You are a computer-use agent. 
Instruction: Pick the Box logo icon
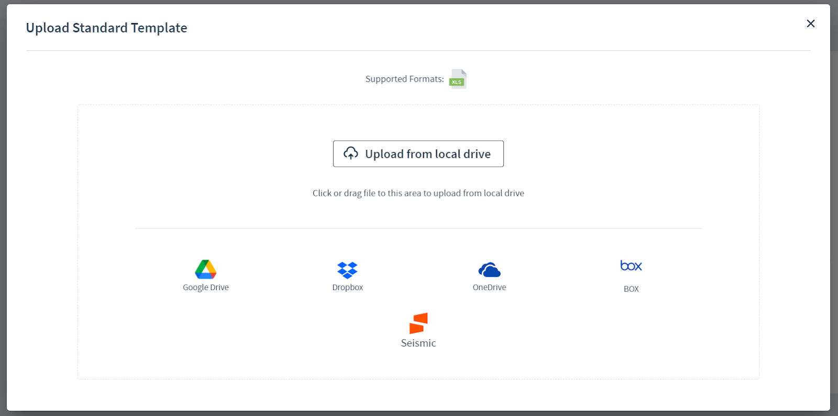tap(631, 265)
